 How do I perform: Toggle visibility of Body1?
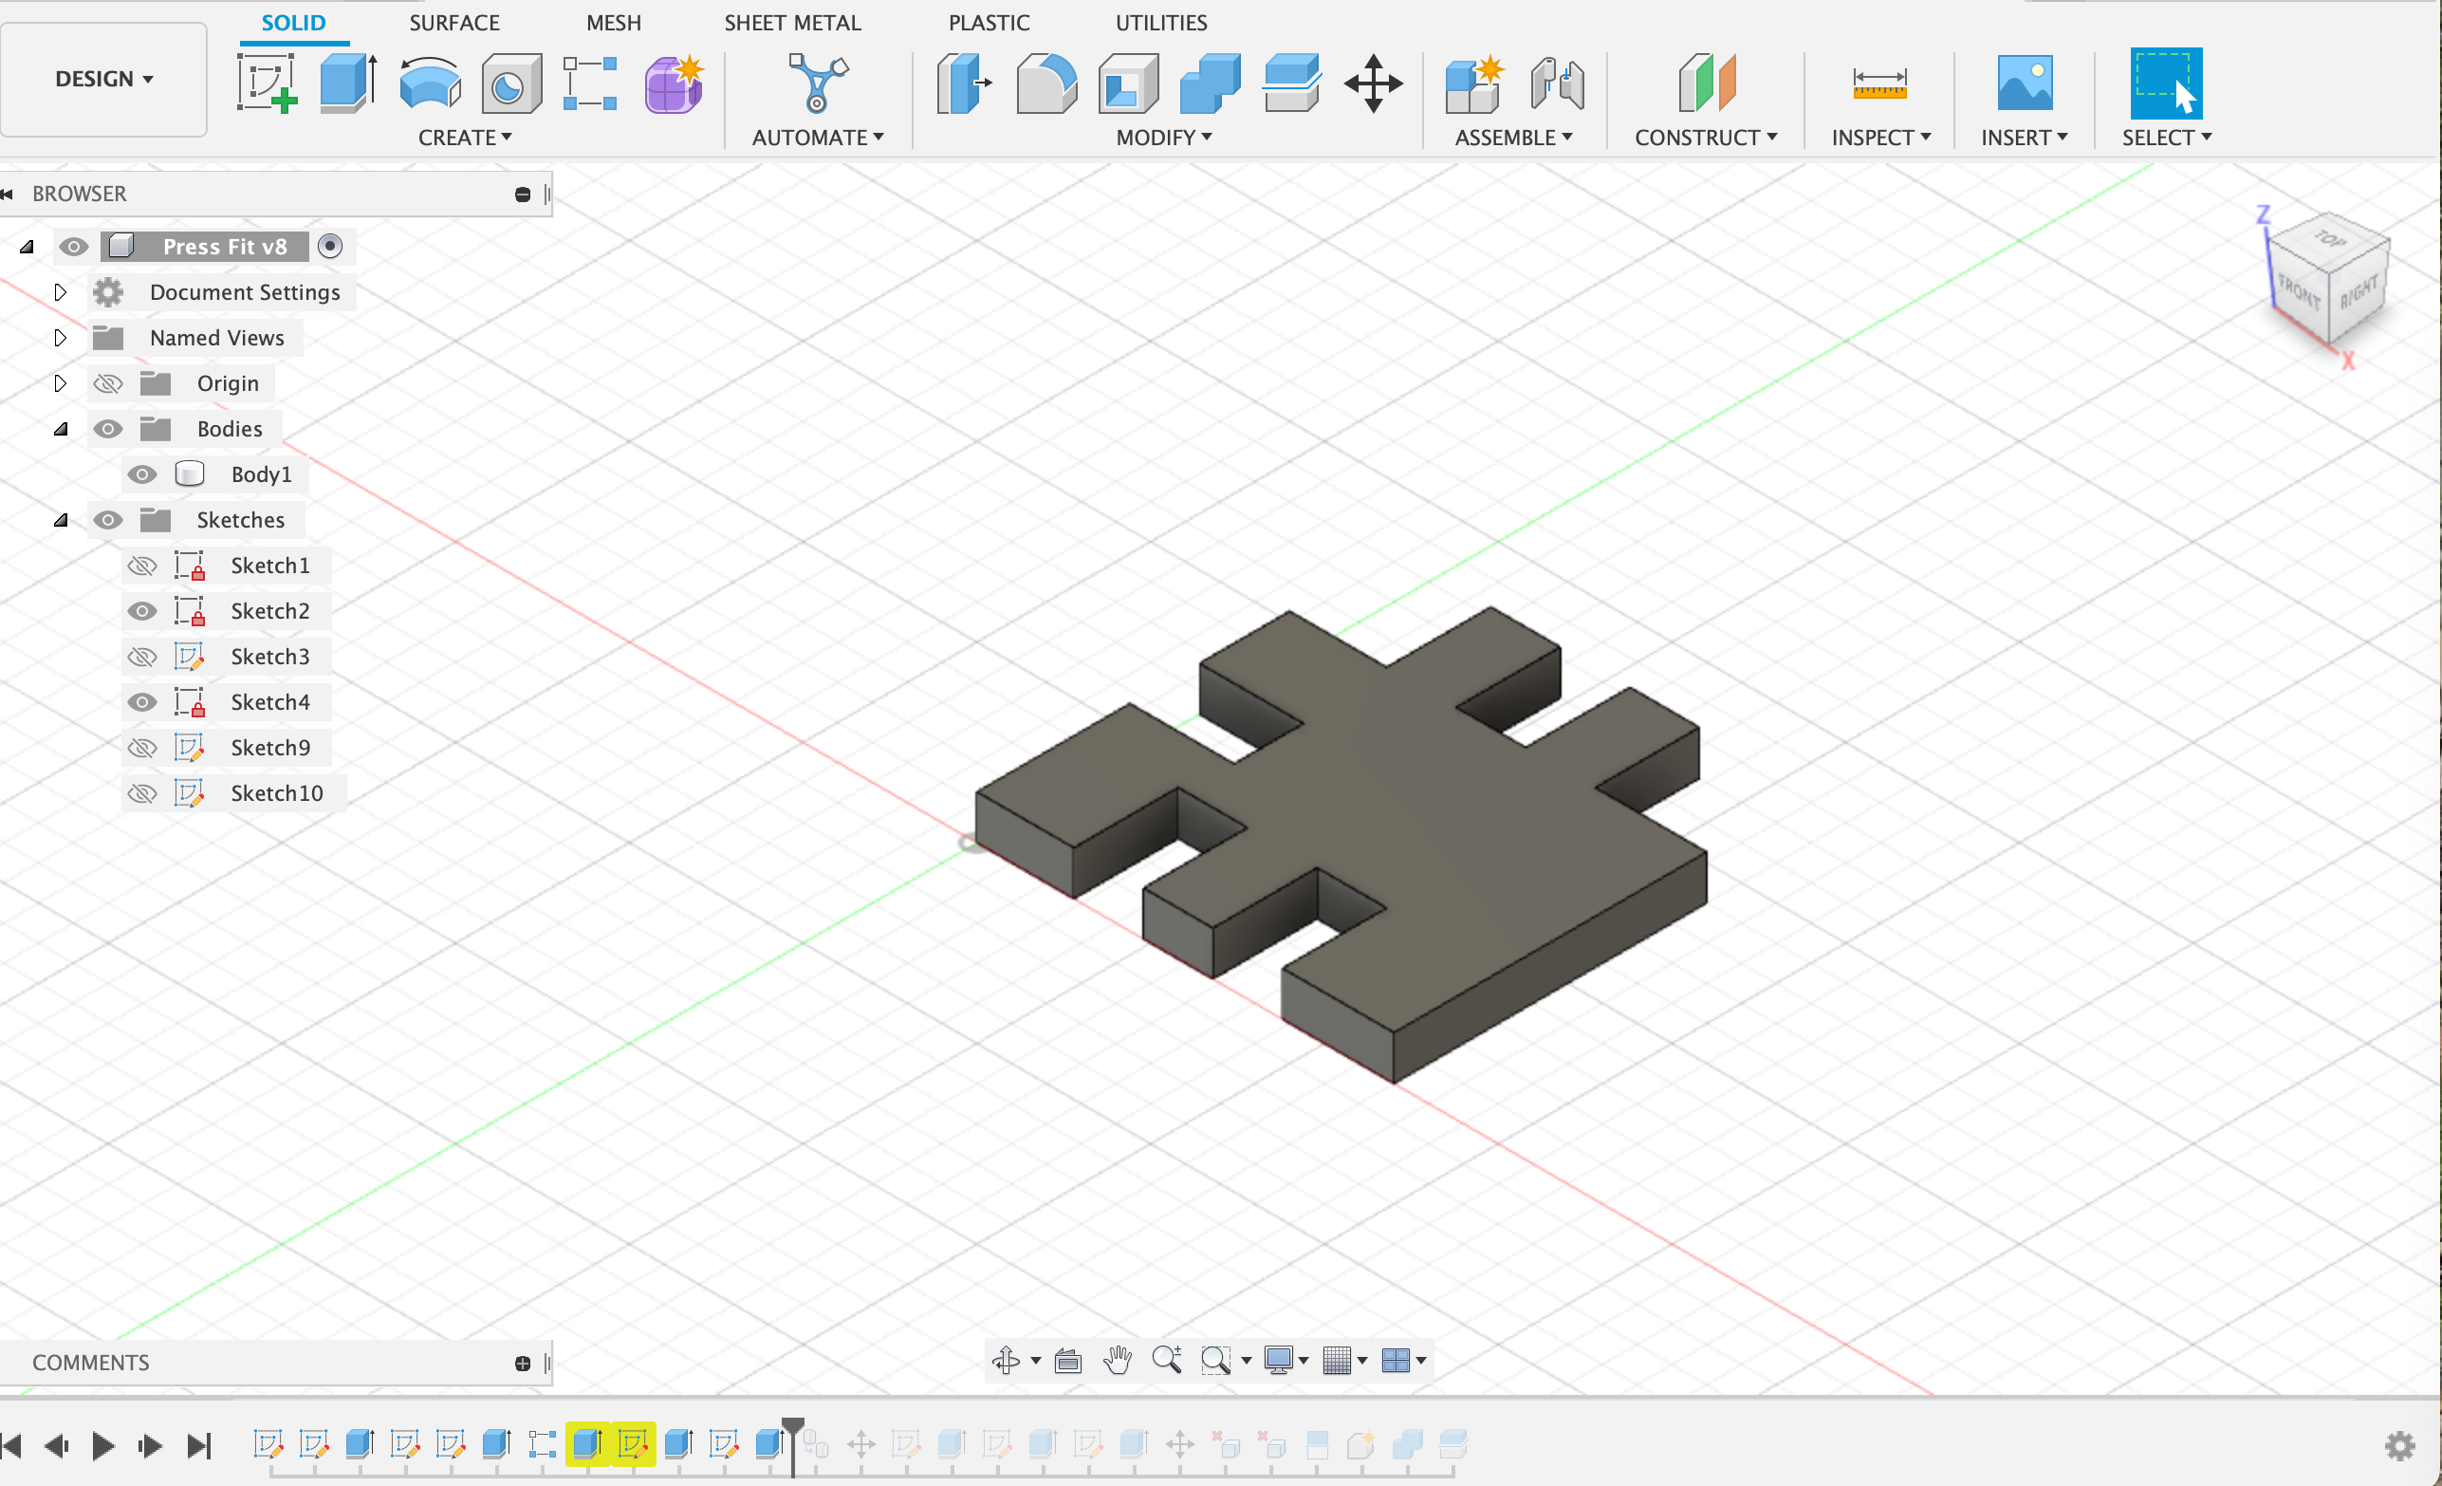(x=141, y=473)
